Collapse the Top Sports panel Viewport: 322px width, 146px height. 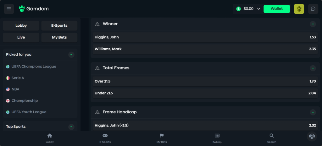71,127
